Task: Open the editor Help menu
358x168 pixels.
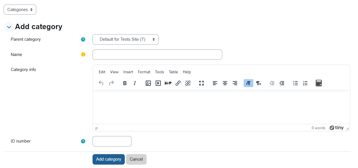Action: pos(187,72)
